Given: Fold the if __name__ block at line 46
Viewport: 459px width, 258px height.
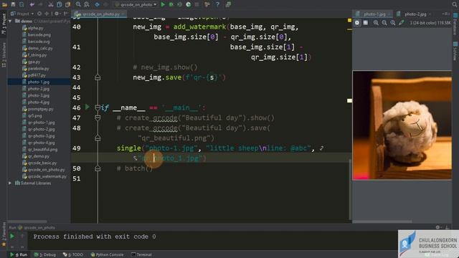Looking at the screenshot, I should coord(98,107).
